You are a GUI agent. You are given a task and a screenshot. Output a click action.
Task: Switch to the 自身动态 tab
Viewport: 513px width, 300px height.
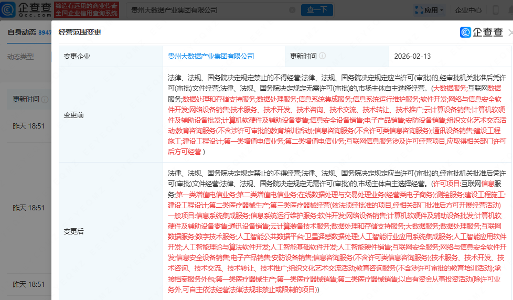(x=22, y=33)
